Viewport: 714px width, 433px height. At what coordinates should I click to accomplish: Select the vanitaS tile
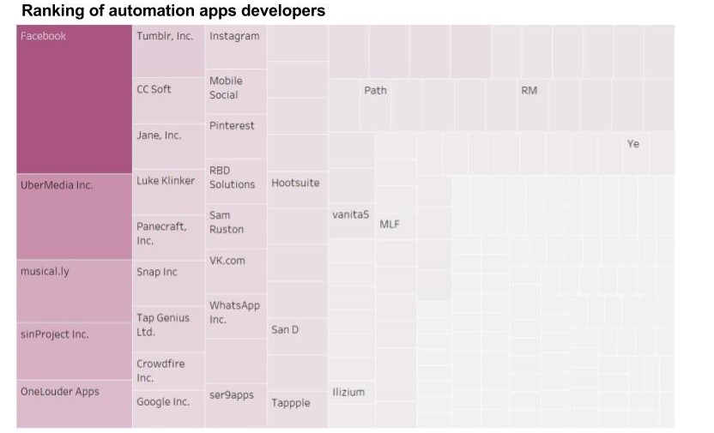point(351,220)
